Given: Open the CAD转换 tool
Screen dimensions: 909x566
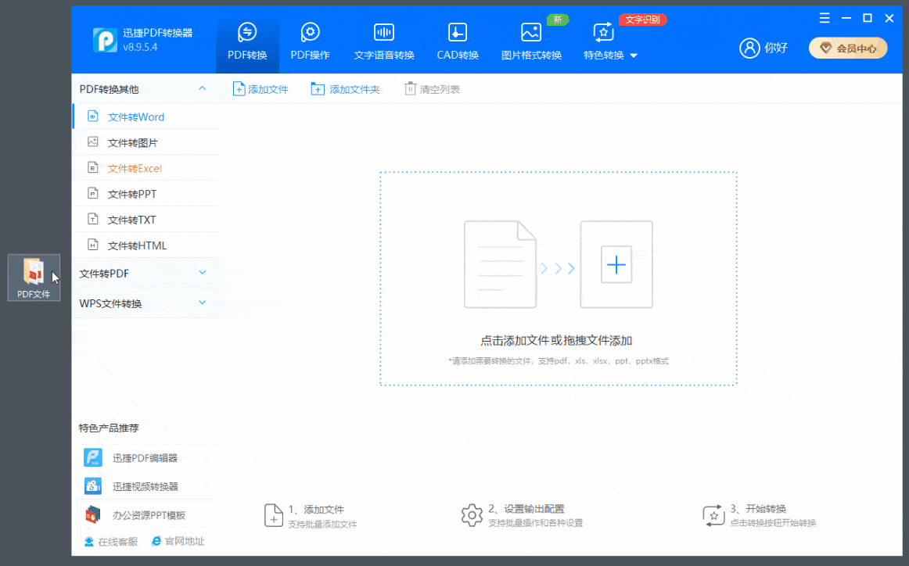Looking at the screenshot, I should 458,42.
